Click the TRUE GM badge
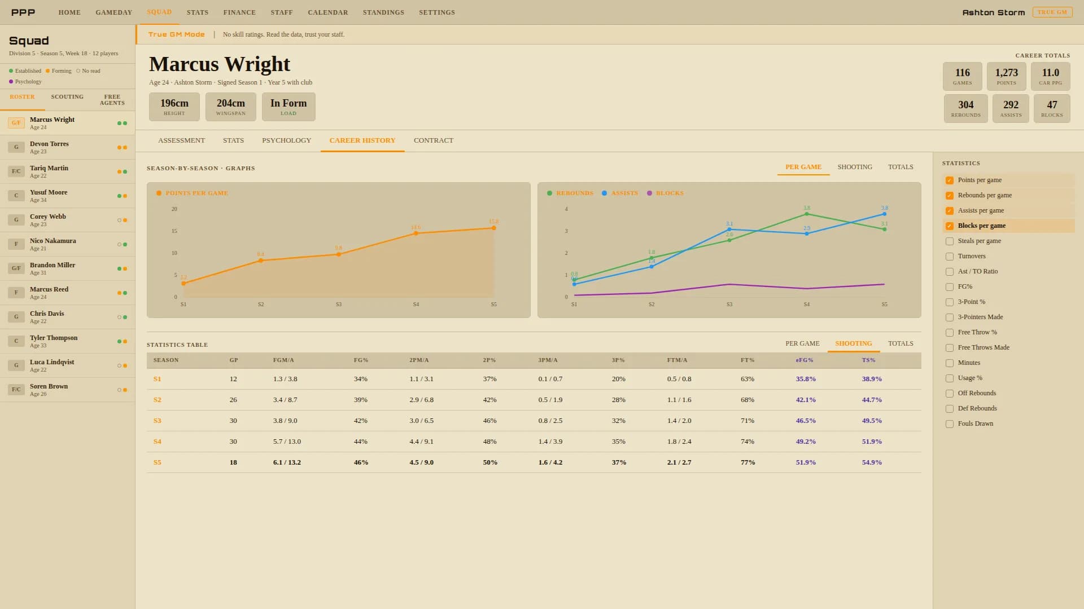Screen dimensions: 1084x609 (1052, 12)
